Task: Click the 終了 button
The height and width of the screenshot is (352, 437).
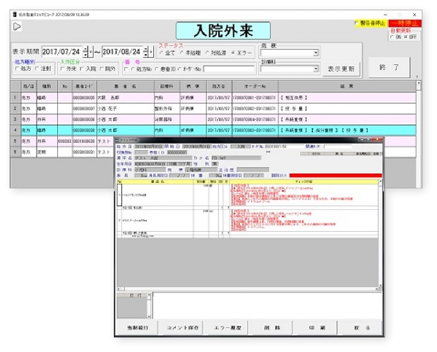Action: pyautogui.click(x=389, y=67)
